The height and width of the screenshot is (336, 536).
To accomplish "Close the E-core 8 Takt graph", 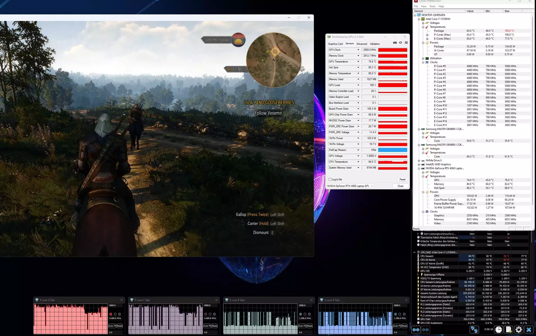I will click(311, 300).
